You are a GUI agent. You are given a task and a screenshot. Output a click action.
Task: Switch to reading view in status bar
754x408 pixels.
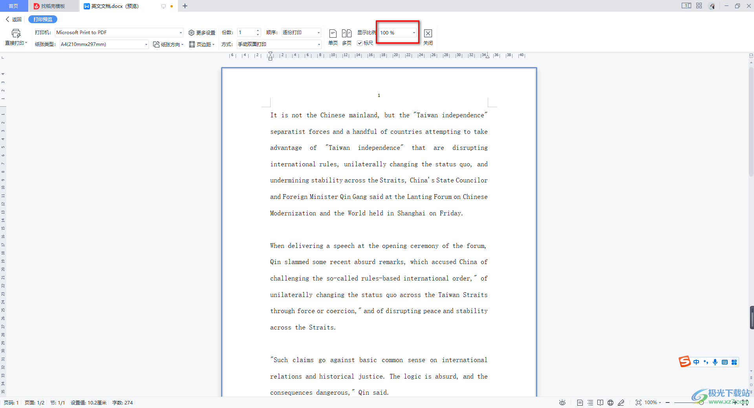coord(600,403)
